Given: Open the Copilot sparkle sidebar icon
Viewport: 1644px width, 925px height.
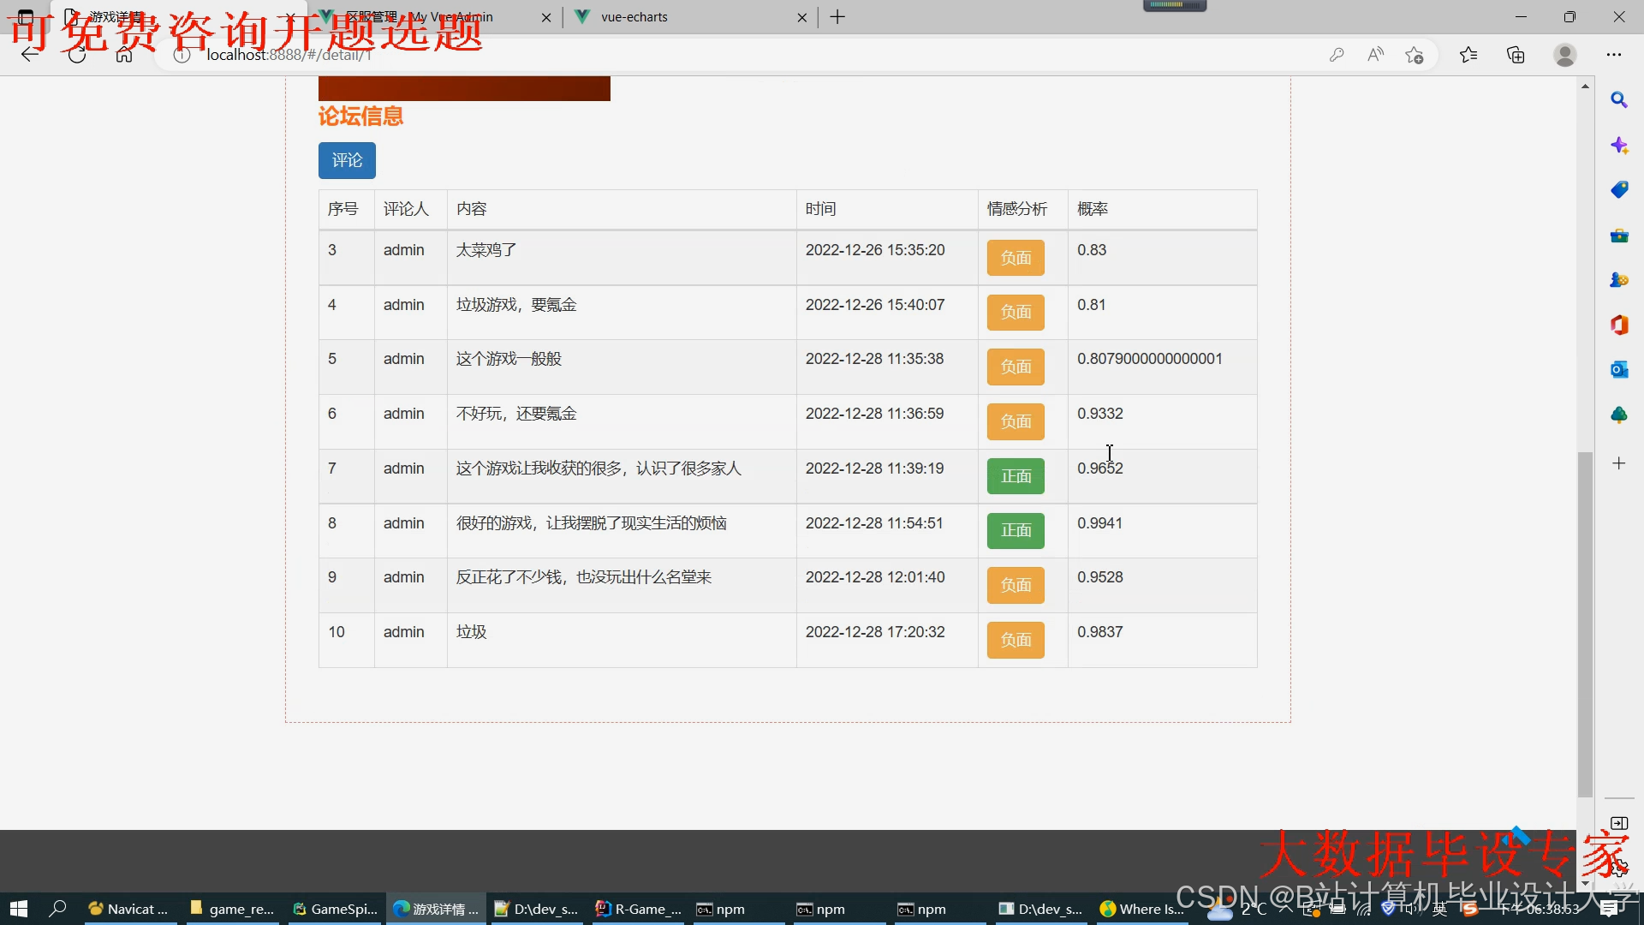Looking at the screenshot, I should (1618, 146).
